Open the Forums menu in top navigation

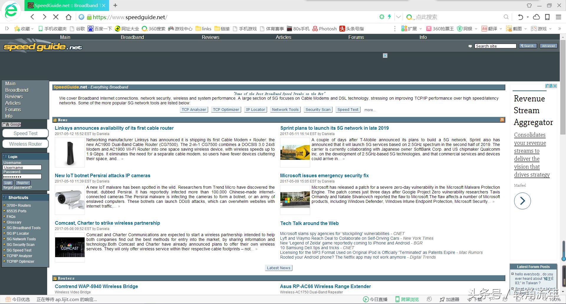pyautogui.click(x=356, y=37)
